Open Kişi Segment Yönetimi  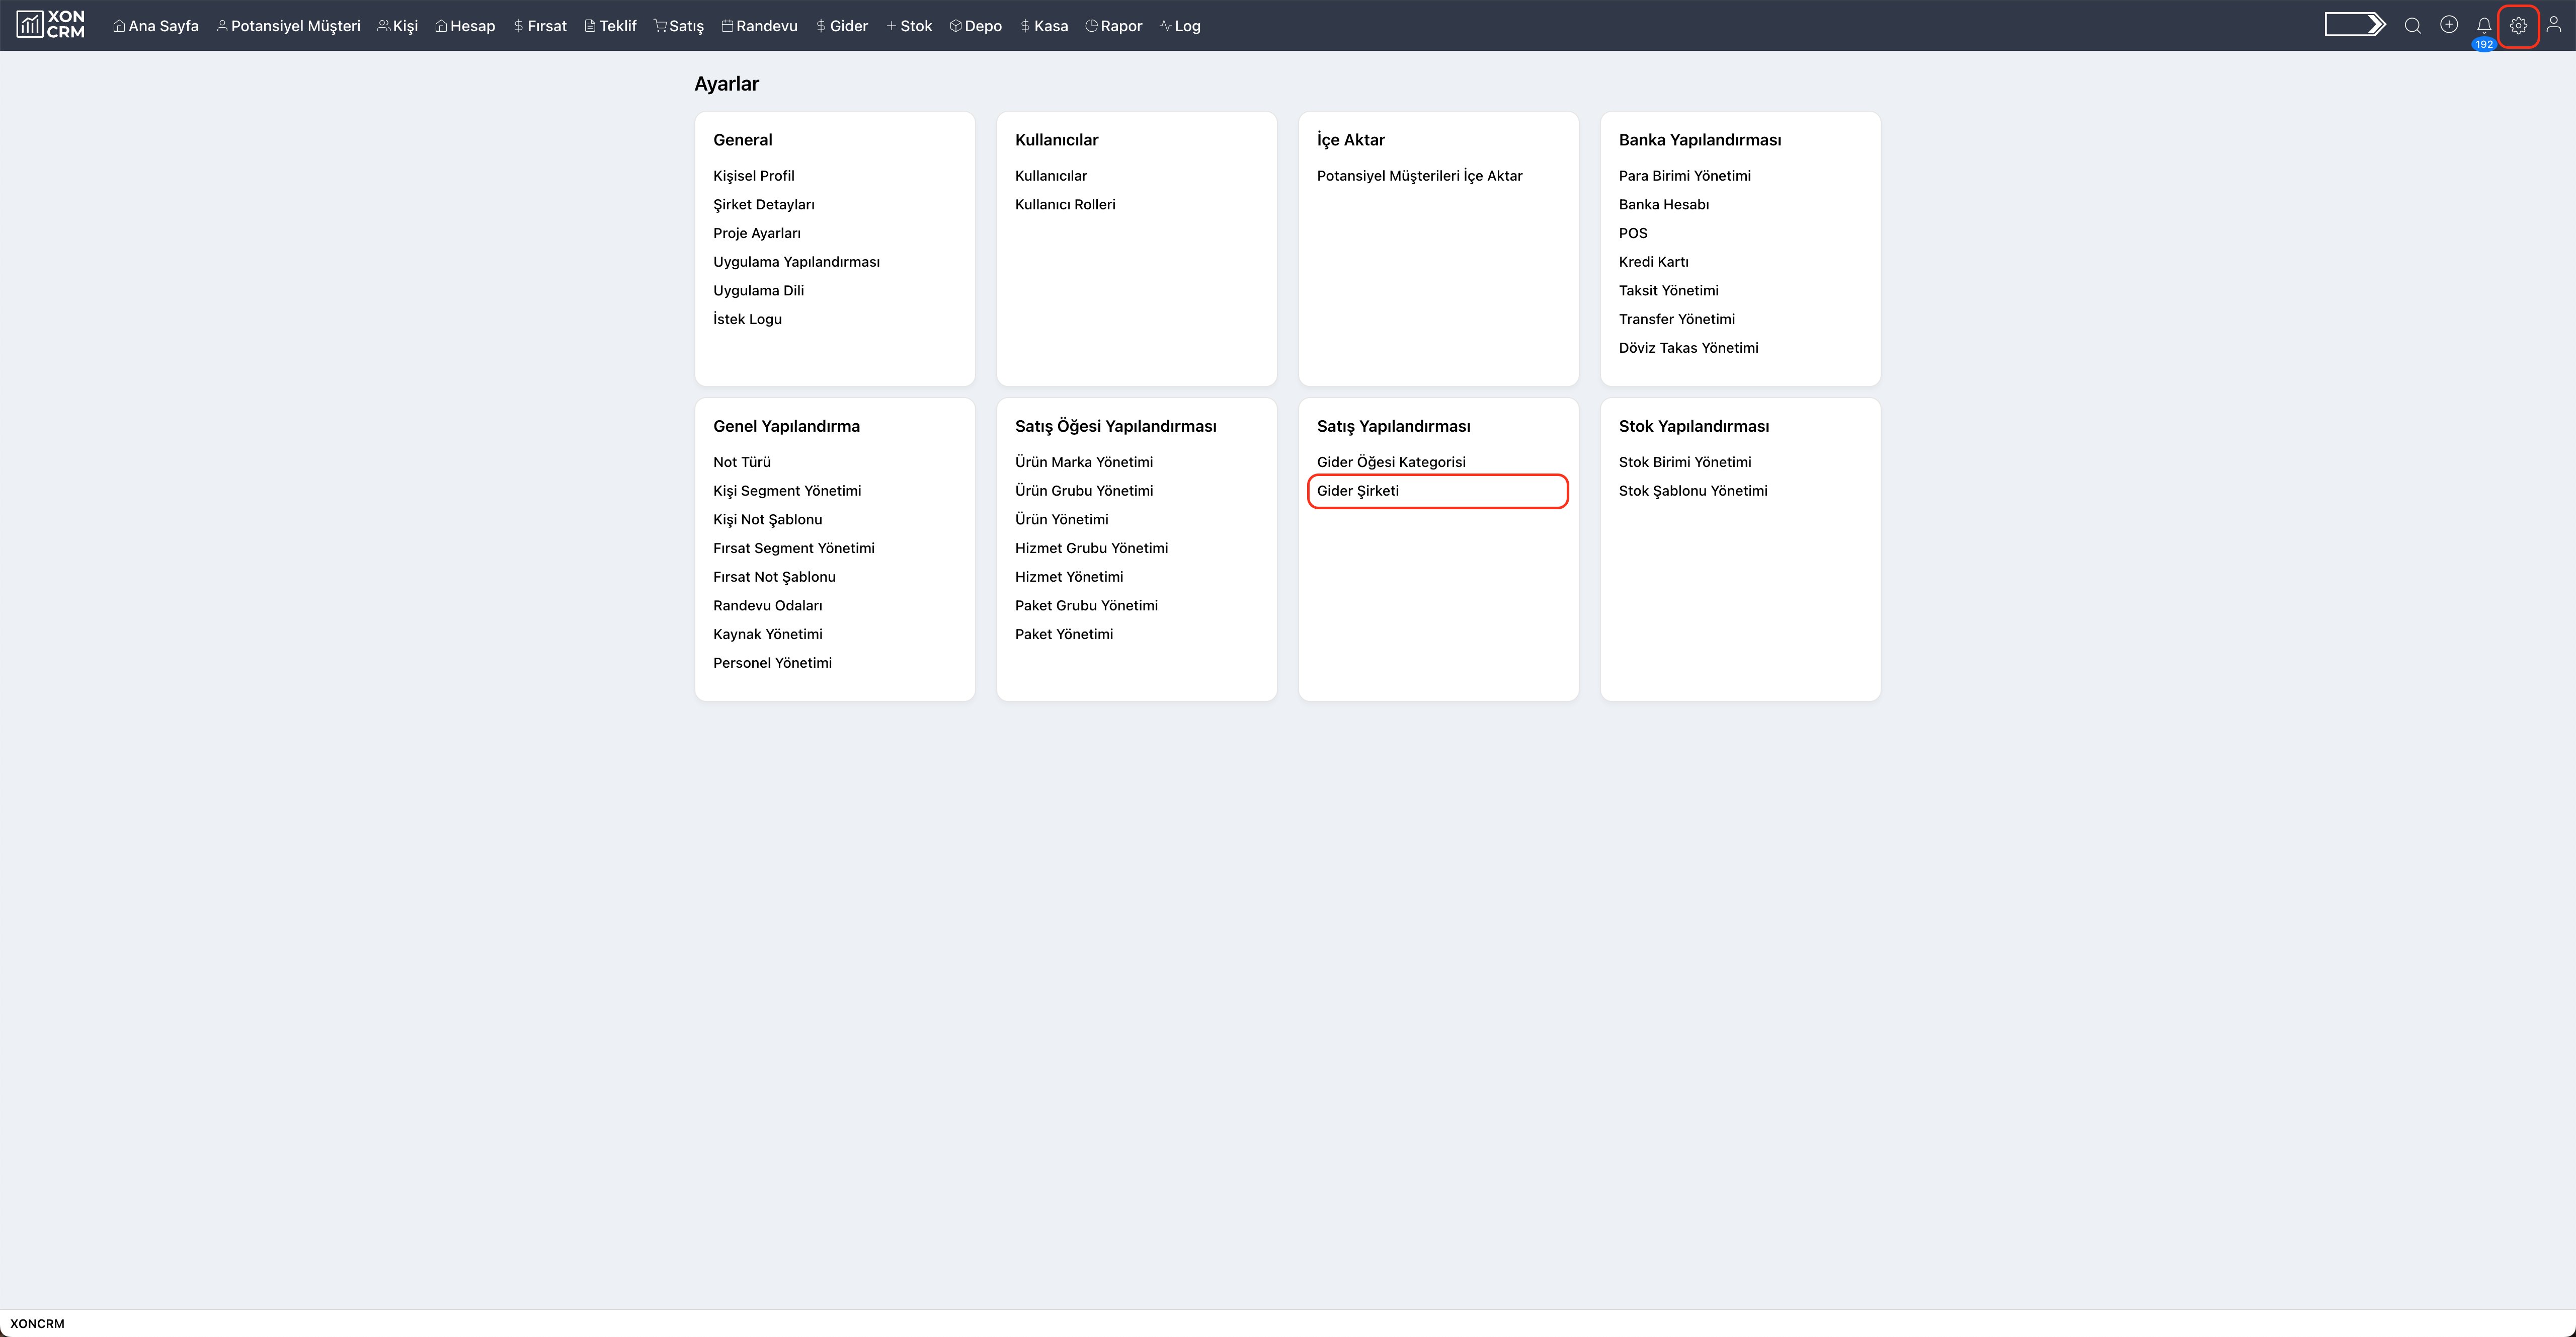(x=787, y=491)
